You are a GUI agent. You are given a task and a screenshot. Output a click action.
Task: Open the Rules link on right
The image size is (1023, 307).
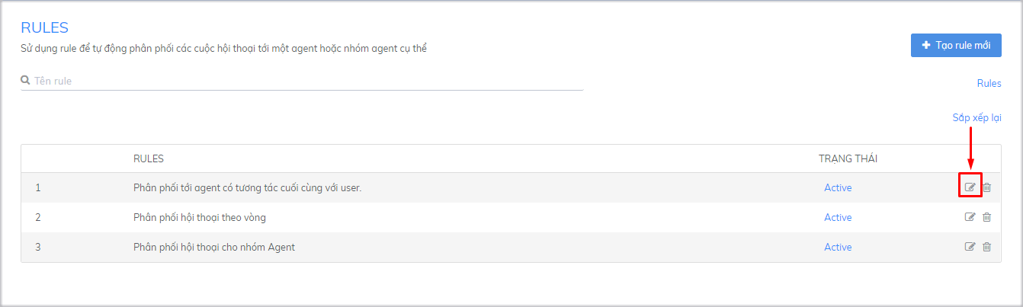tap(989, 83)
